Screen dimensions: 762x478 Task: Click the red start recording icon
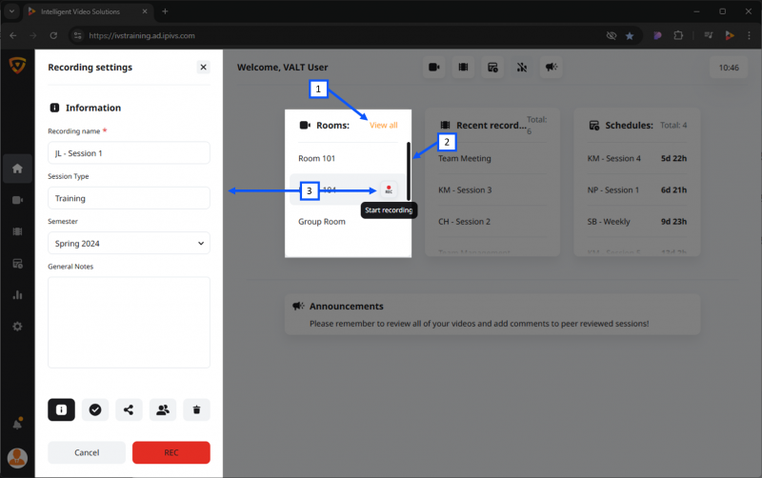[389, 189]
